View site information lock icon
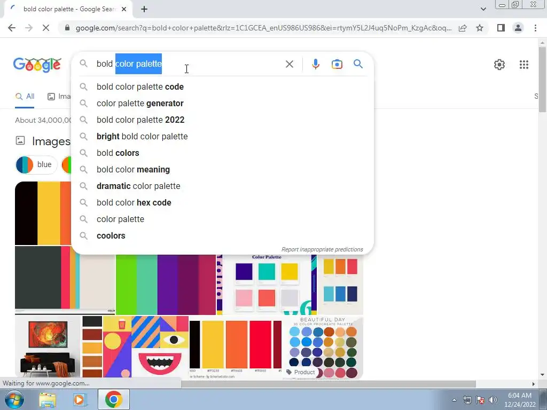 click(x=67, y=28)
